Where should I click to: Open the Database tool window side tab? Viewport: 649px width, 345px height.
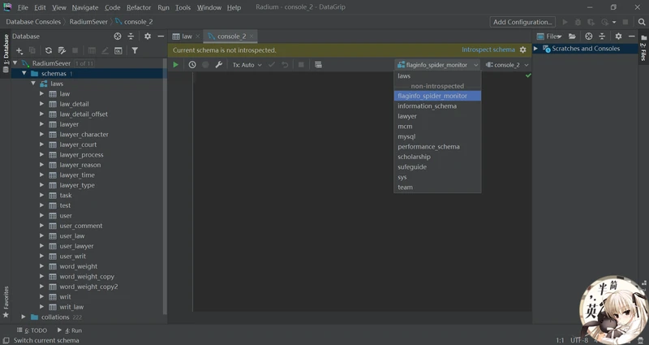click(6, 53)
